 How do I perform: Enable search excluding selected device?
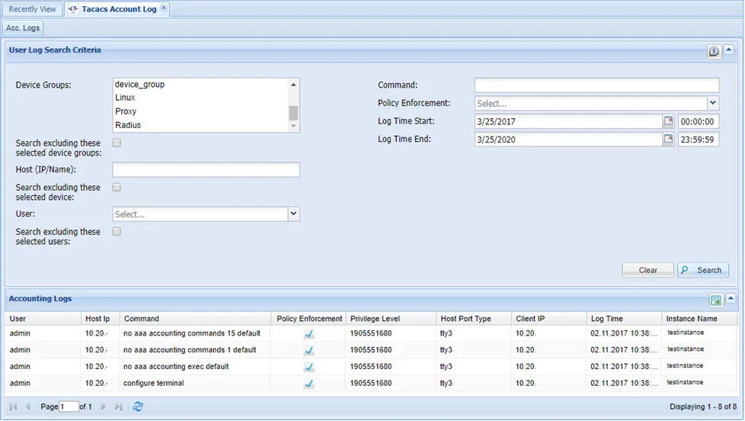coord(117,187)
